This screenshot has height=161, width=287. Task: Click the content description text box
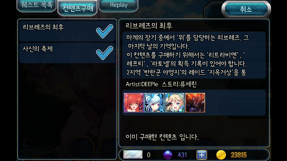[194, 55]
